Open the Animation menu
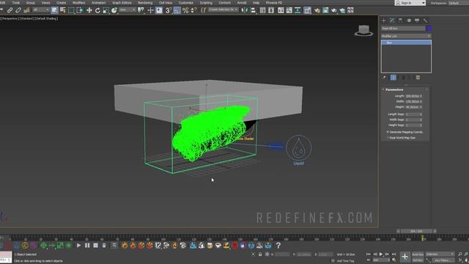The height and width of the screenshot is (264, 469). (98, 3)
